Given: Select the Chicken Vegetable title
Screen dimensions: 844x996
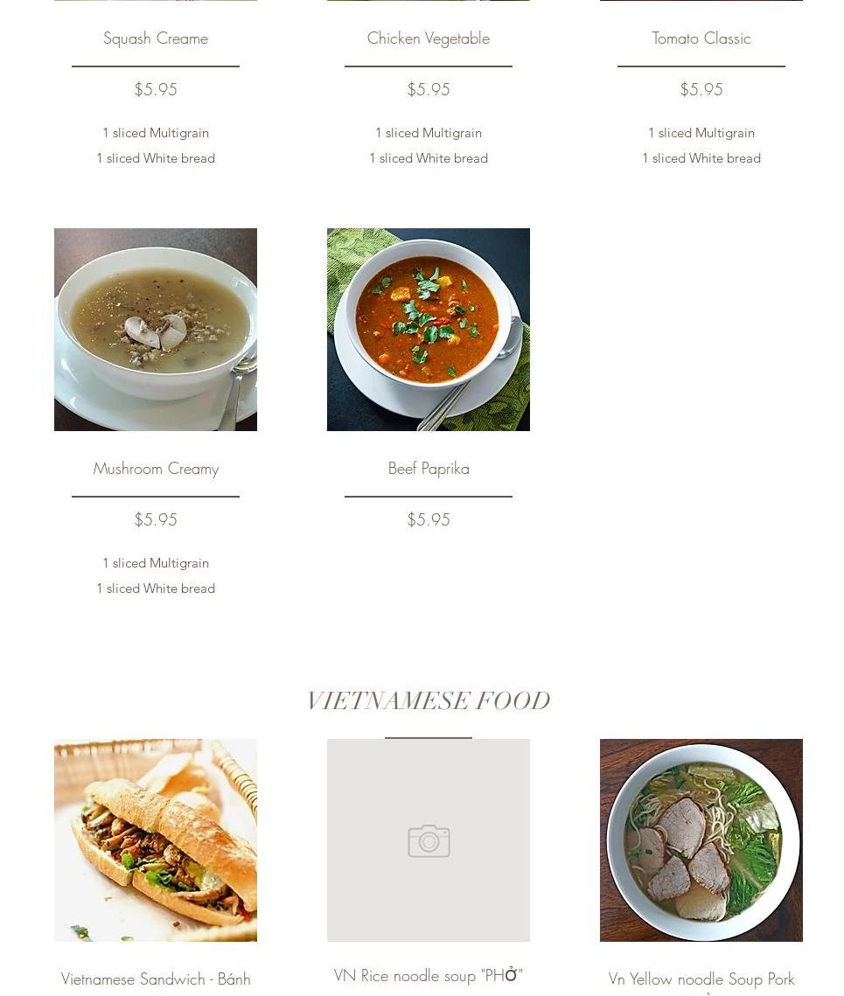Looking at the screenshot, I should click(429, 38).
